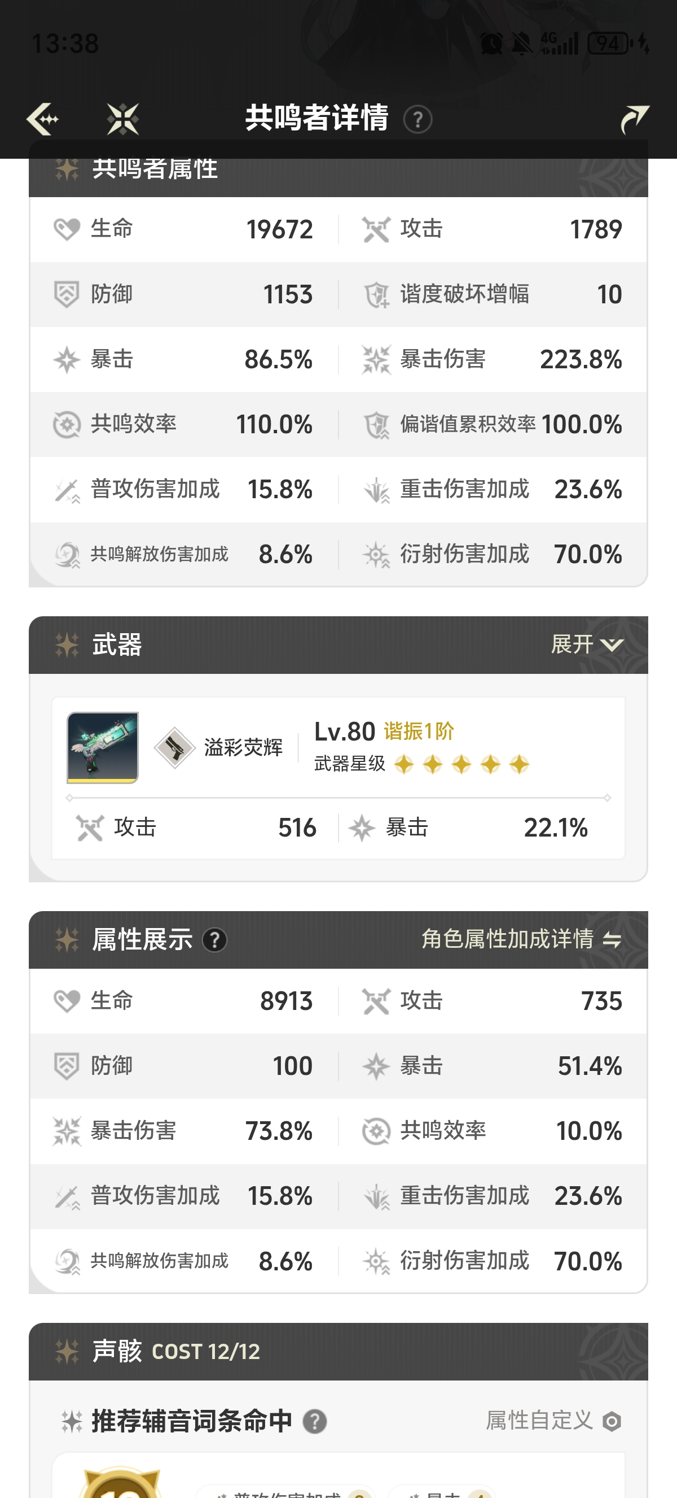This screenshot has height=1498, width=677.
Task: Open 属性自定义 link
Action: click(x=539, y=1421)
